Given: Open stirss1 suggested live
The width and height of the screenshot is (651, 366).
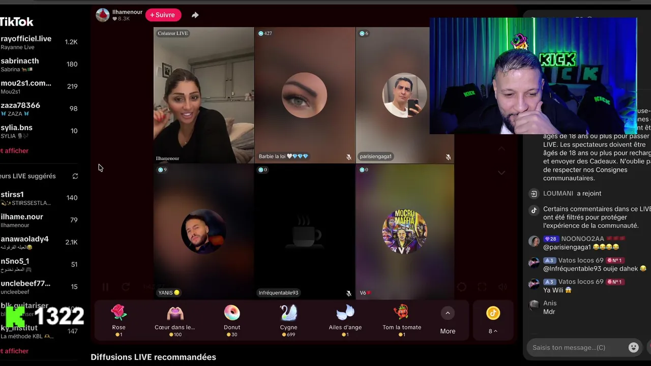Looking at the screenshot, I should (x=40, y=198).
